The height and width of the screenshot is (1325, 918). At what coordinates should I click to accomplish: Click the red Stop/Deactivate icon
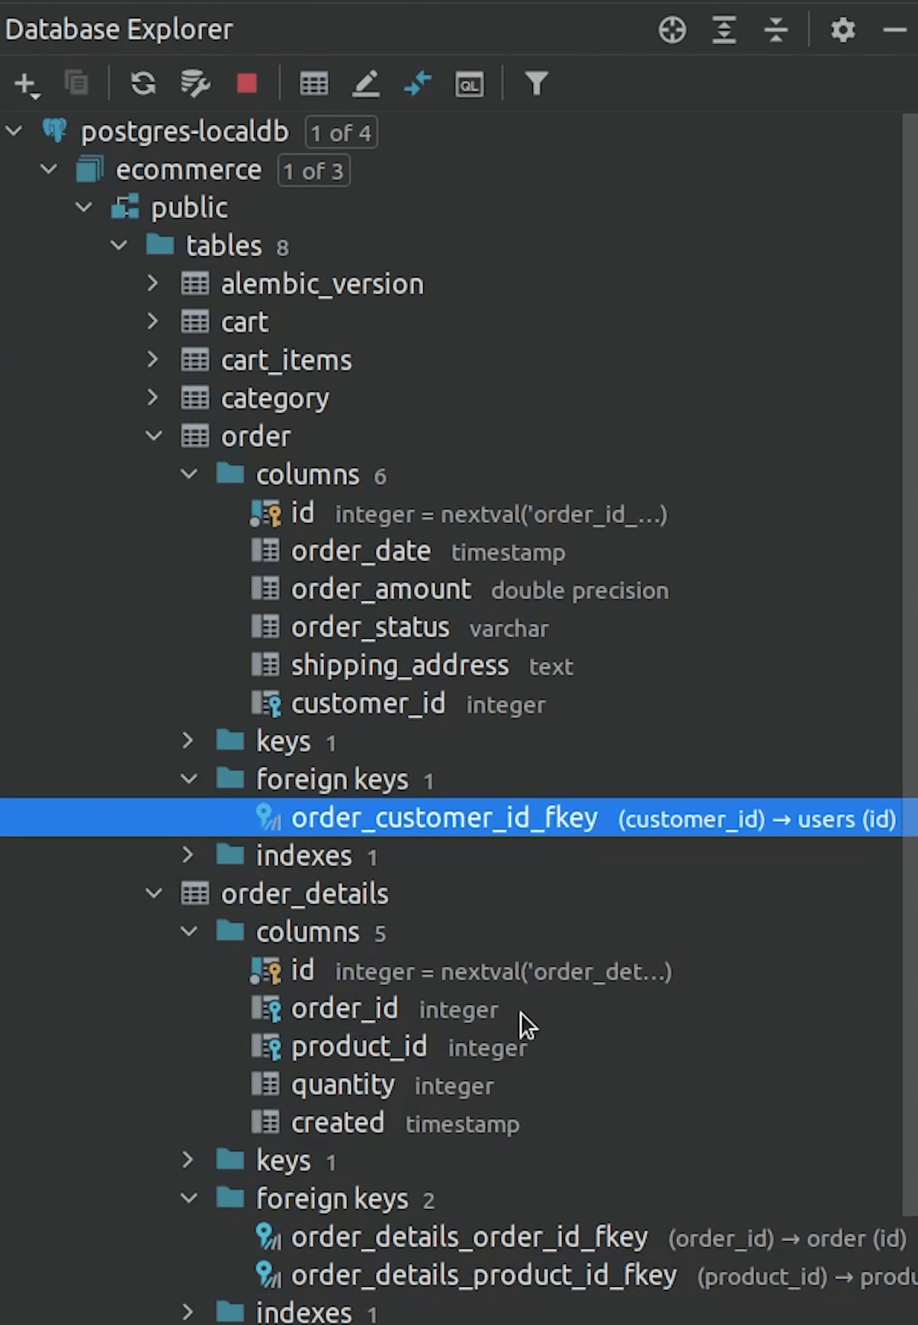pos(246,83)
